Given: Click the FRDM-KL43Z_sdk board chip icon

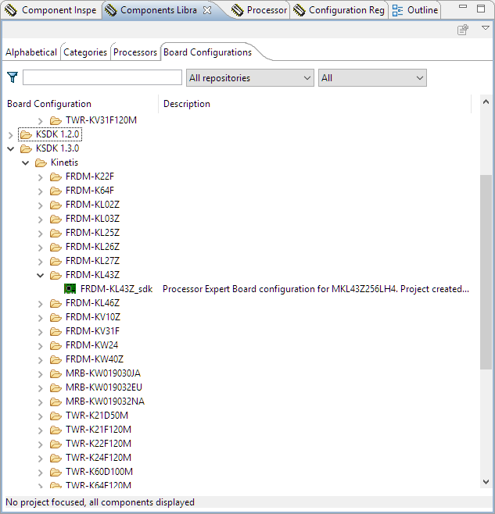Looking at the screenshot, I should point(70,289).
